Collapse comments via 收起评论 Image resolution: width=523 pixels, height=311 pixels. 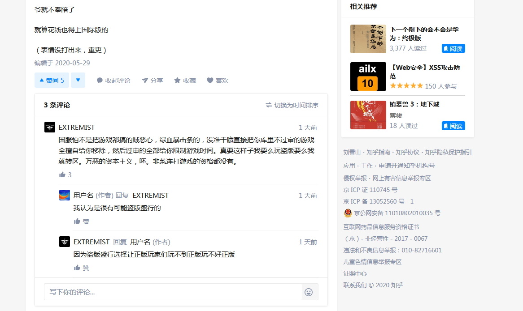(x=113, y=81)
